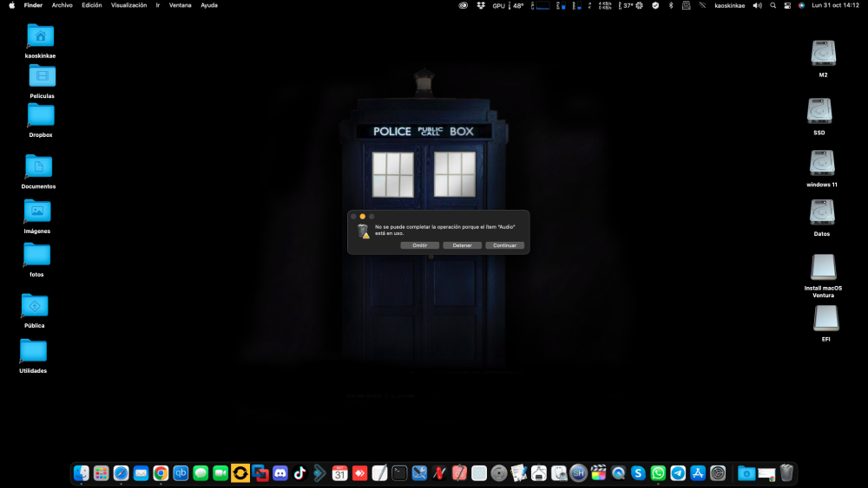Open the Visualización menu
The width and height of the screenshot is (868, 488).
(x=129, y=5)
